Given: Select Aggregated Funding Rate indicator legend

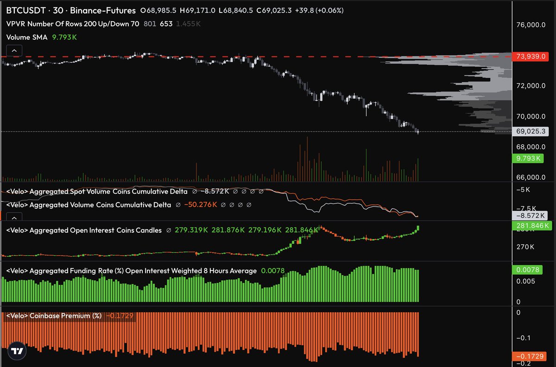Looking at the screenshot, I should pyautogui.click(x=131, y=271).
